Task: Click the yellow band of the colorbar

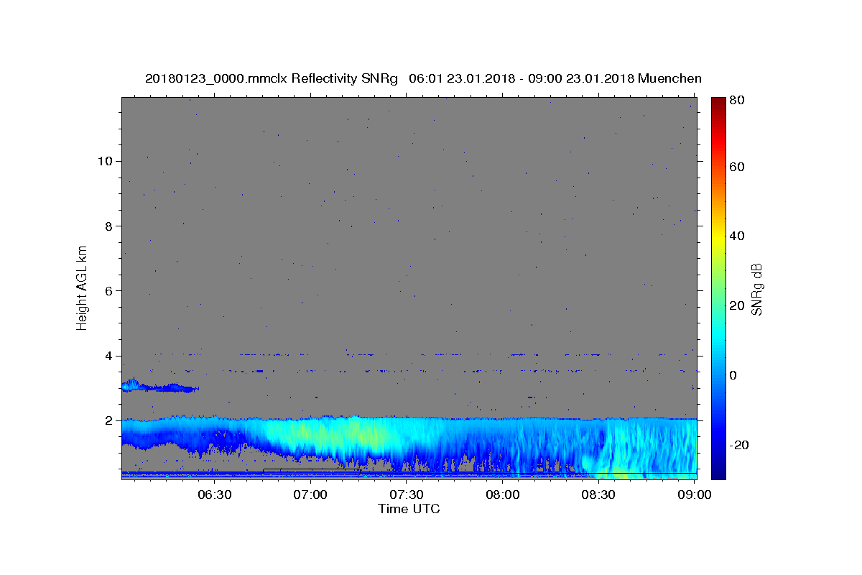Action: [718, 237]
